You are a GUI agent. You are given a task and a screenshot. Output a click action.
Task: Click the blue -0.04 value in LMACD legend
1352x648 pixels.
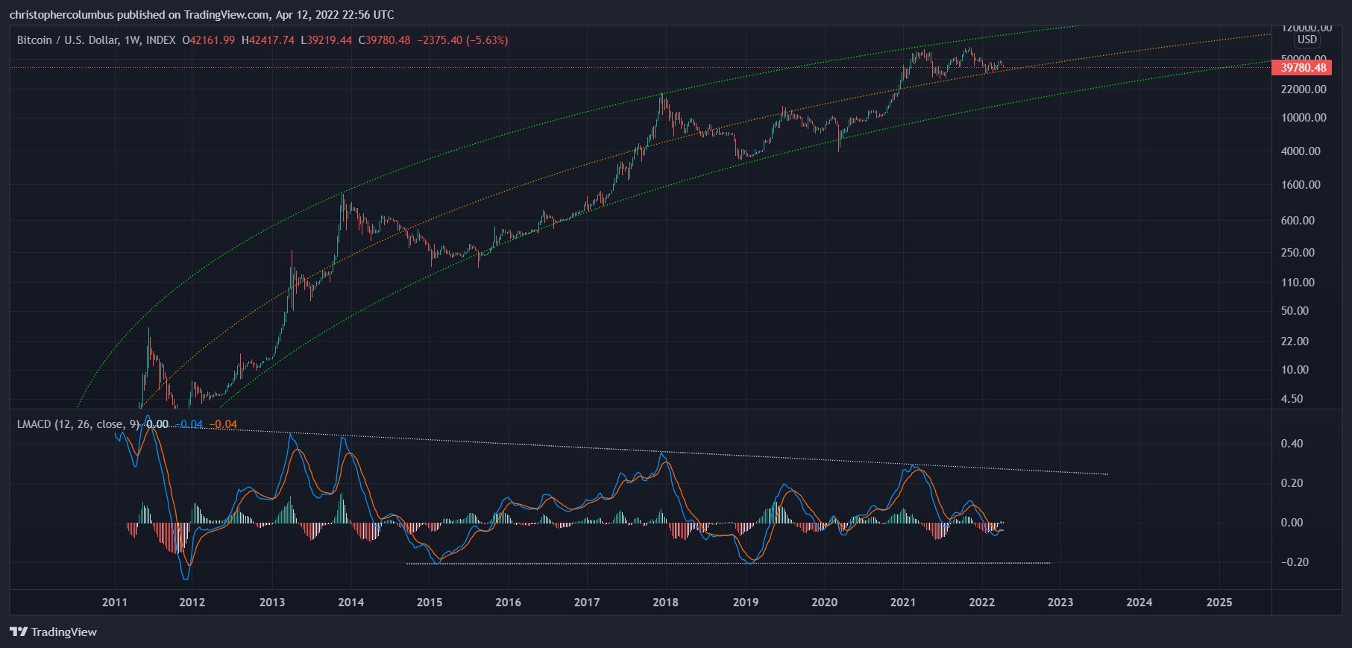coord(189,424)
